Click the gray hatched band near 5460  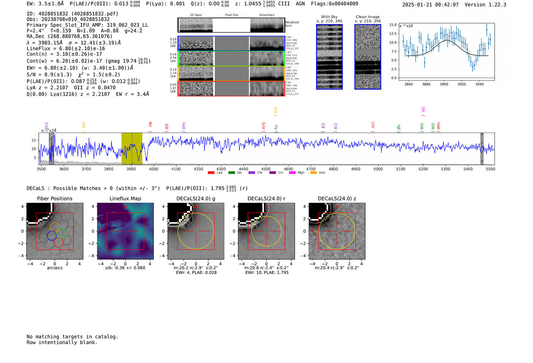(482, 149)
